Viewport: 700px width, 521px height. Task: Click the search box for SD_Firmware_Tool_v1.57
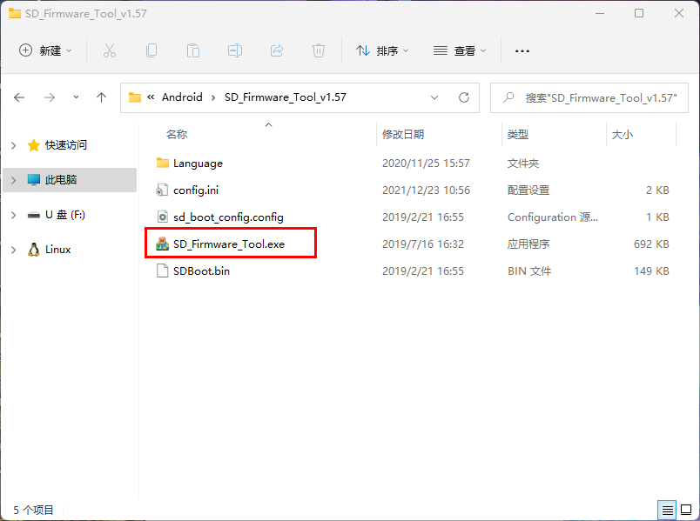(592, 97)
